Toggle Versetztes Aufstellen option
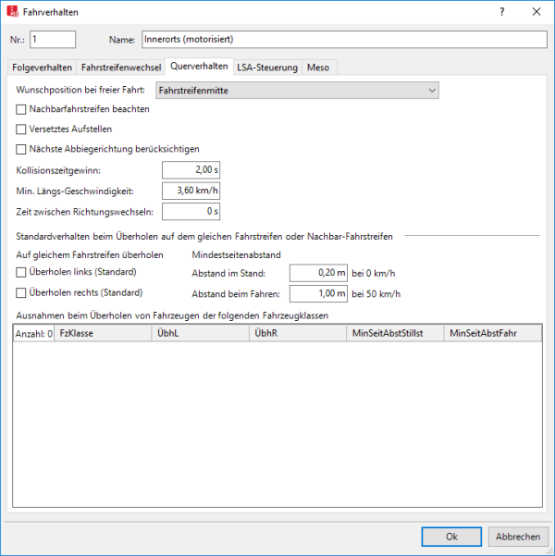The height and width of the screenshot is (556, 555). tap(22, 129)
